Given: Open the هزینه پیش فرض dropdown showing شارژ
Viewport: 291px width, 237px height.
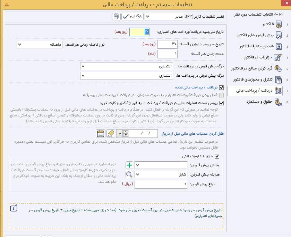Looking at the screenshot, I should pyautogui.click(x=161, y=174).
